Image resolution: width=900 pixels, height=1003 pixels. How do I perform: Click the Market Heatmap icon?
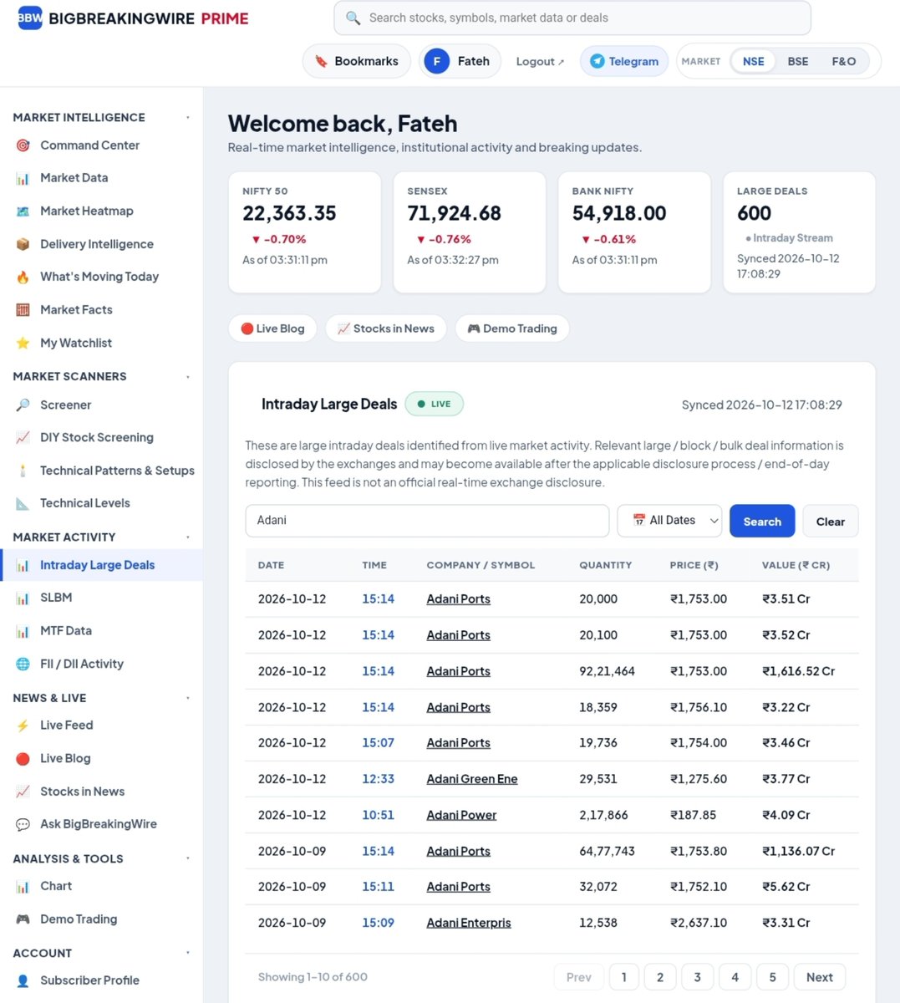coord(23,211)
